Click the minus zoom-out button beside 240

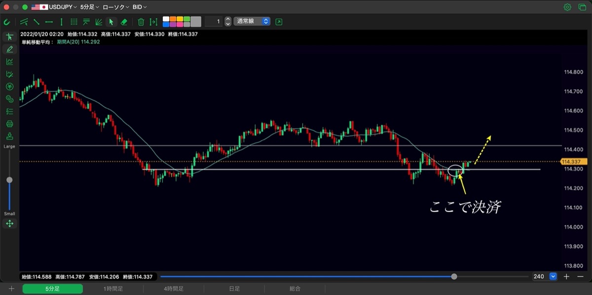[580, 277]
